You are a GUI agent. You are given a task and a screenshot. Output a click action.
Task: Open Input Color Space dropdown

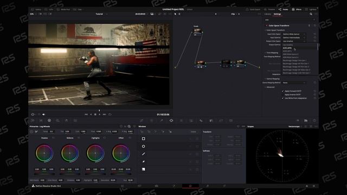[294, 34]
